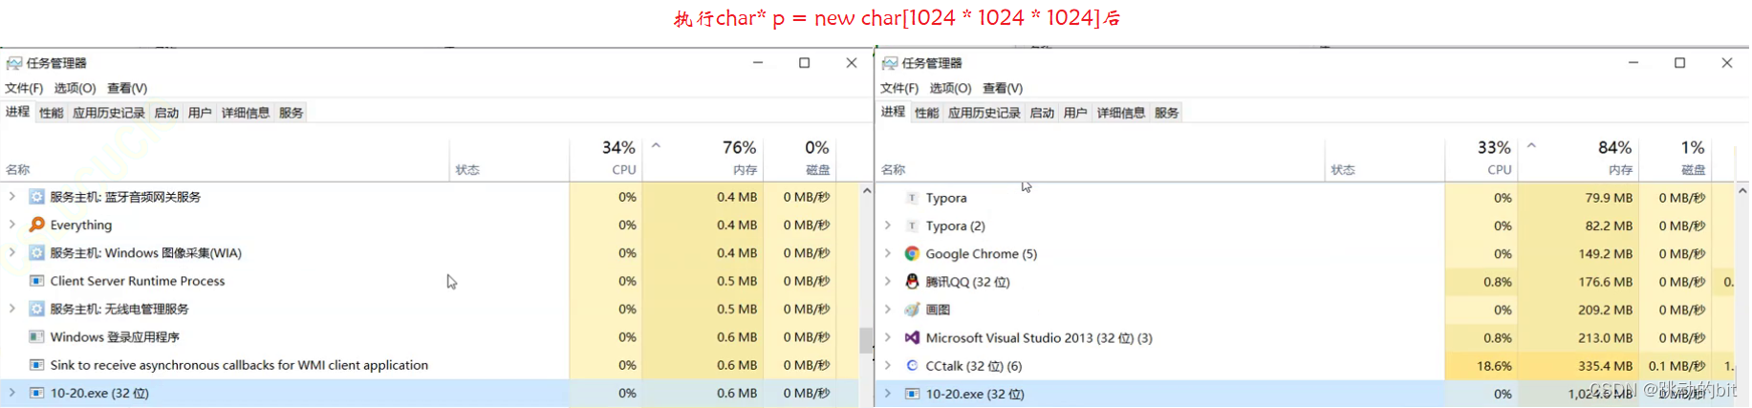Expand 10-20.exe in right Task Manager

coord(887,393)
